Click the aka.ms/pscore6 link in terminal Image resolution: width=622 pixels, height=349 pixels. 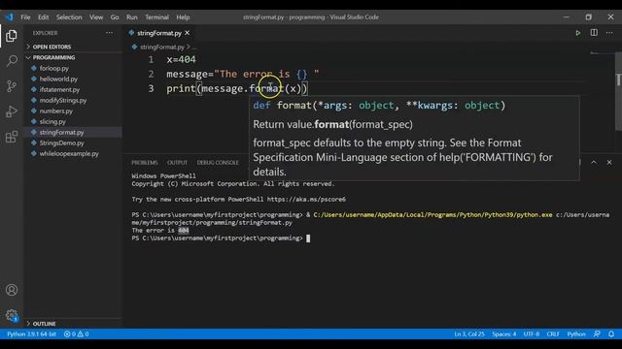306,199
